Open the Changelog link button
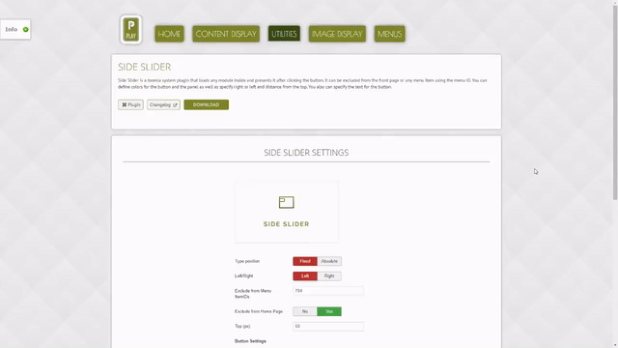Image resolution: width=618 pixels, height=348 pixels. 163,105
